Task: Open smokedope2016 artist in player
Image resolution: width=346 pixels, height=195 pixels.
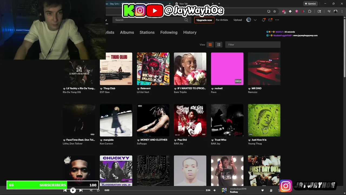Action: pyautogui.click(x=238, y=189)
